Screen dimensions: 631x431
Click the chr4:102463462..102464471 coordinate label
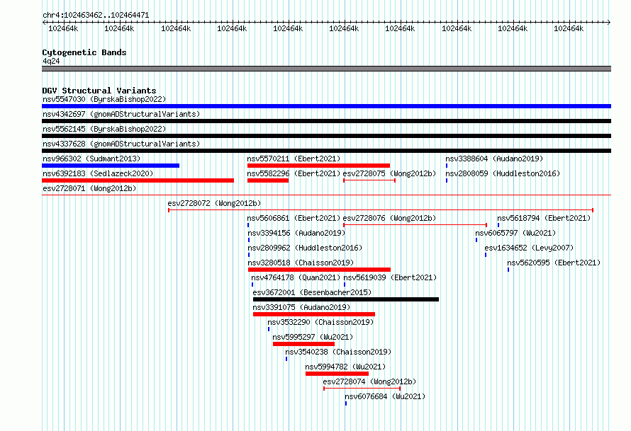pos(96,16)
